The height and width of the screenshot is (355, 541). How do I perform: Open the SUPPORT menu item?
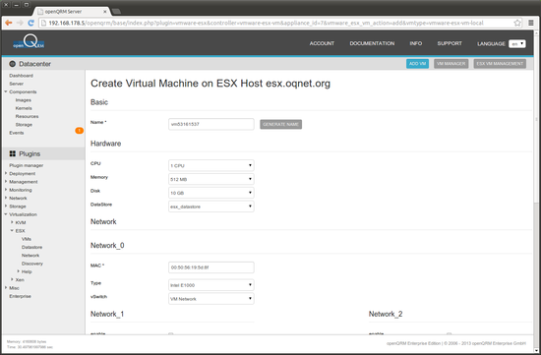point(450,43)
